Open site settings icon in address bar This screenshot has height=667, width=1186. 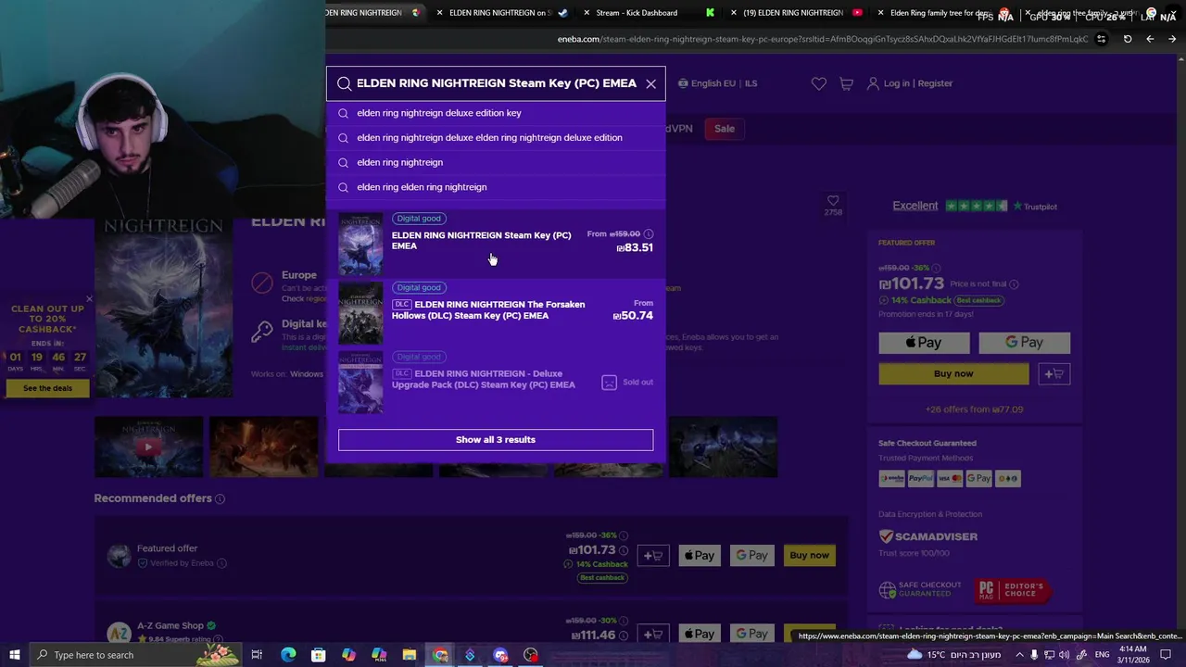click(1101, 39)
